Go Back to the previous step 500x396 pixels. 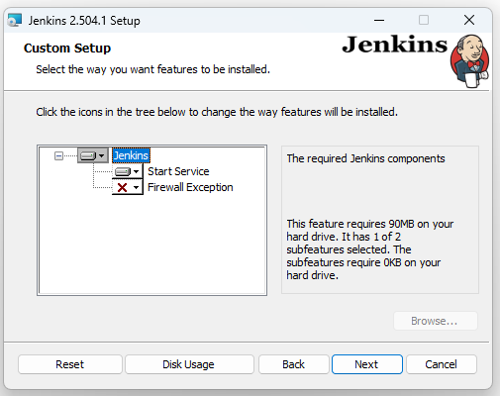pyautogui.click(x=294, y=364)
